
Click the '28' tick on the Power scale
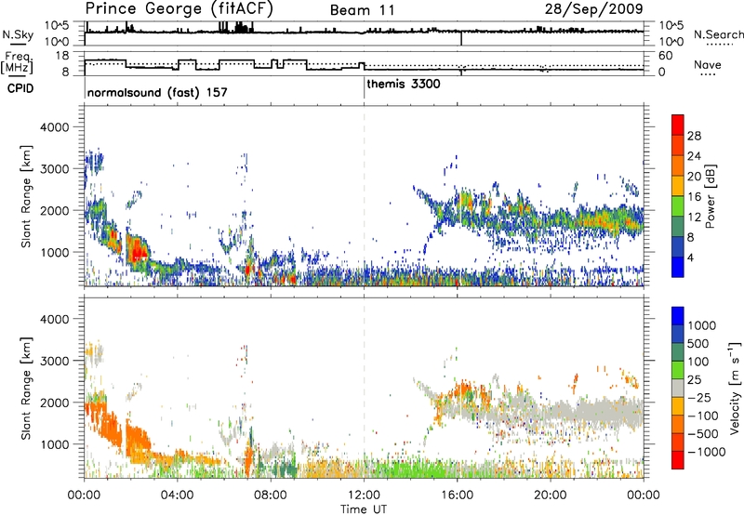pos(694,136)
